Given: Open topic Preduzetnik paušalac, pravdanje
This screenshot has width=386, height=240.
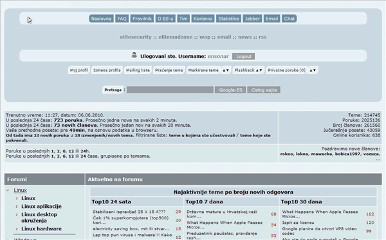Looking at the screenshot, I should [222, 235].
